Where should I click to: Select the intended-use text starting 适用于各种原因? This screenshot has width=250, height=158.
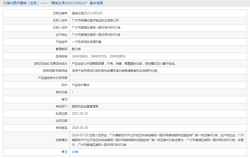115,71
